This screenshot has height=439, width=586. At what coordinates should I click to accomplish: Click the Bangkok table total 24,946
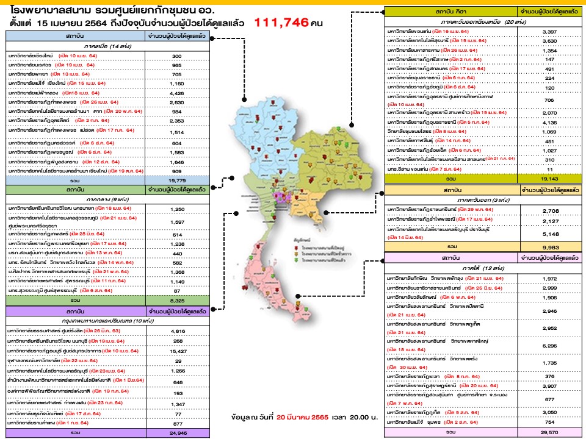click(x=176, y=432)
